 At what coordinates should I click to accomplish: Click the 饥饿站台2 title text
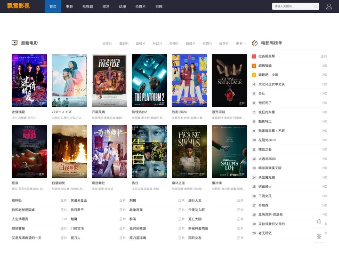click(139, 112)
